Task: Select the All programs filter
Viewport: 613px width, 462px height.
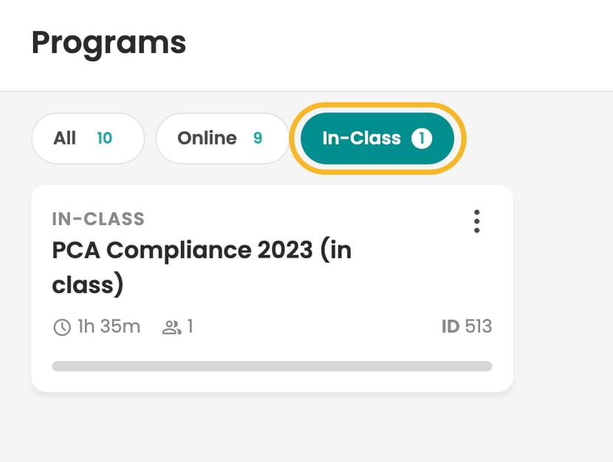Action: pos(88,138)
